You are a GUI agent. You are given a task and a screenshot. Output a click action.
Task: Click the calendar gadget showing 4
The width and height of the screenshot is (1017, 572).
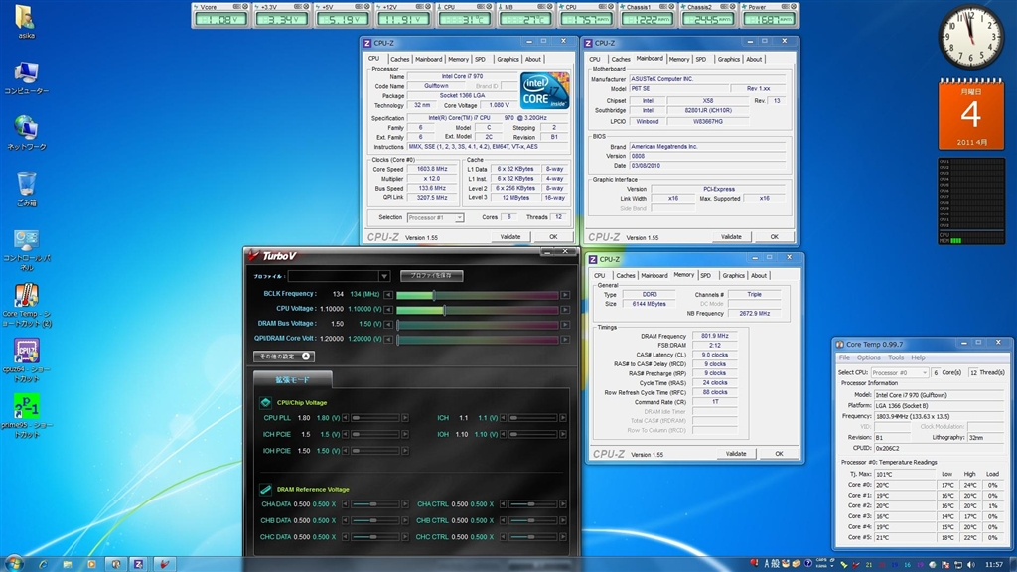971,114
